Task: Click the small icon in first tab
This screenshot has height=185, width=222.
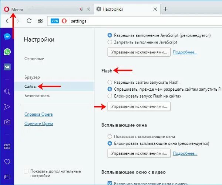Action: [81, 9]
